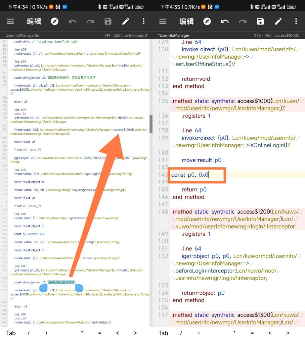Tap the compass navigation icon in left editor
This screenshot has width=305, height=339.
[55, 22]
